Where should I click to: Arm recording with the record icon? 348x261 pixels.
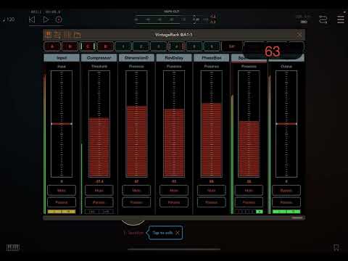tap(59, 20)
